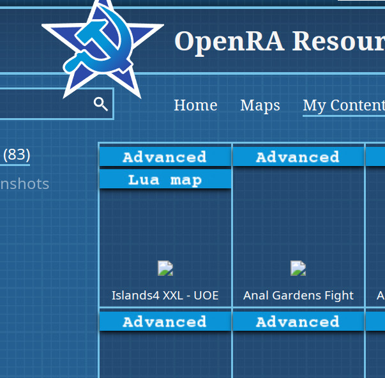Image resolution: width=385 pixels, height=378 pixels.
Task: Open the My Content menu
Action: coord(343,105)
